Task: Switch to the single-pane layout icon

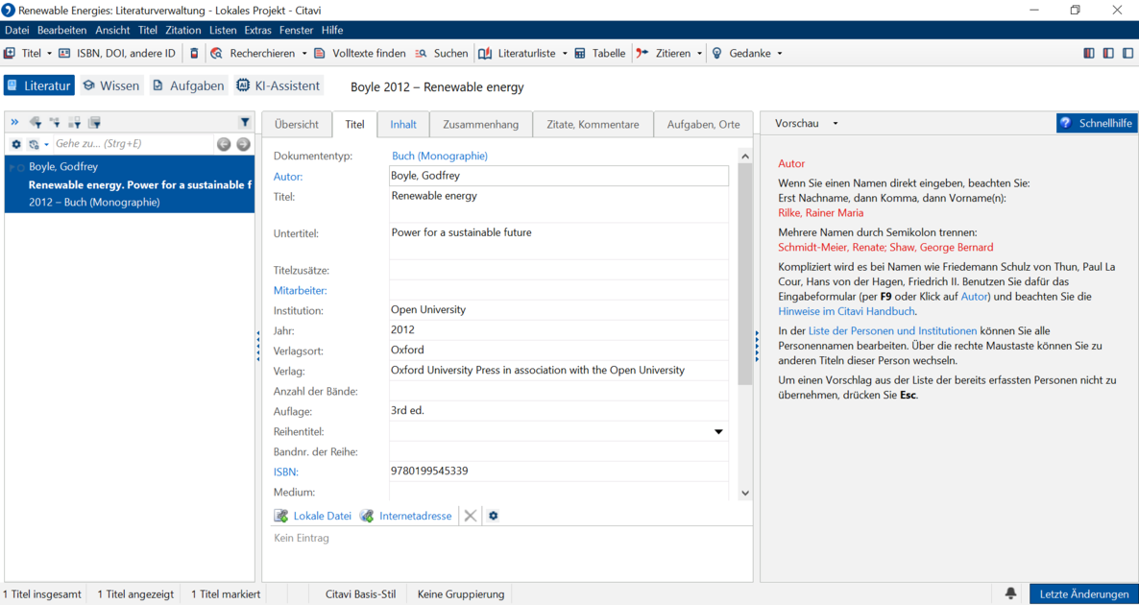Action: point(1127,53)
